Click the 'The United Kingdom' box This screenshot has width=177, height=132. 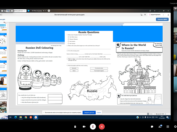coord(99,71)
